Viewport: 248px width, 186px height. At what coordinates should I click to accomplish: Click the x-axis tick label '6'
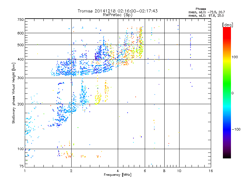[x=145, y=171]
